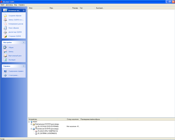
Task: Start Копирование дисков link
Action: 16,24
